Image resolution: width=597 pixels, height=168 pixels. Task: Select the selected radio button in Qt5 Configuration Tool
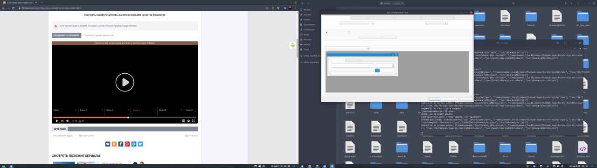coord(326,32)
